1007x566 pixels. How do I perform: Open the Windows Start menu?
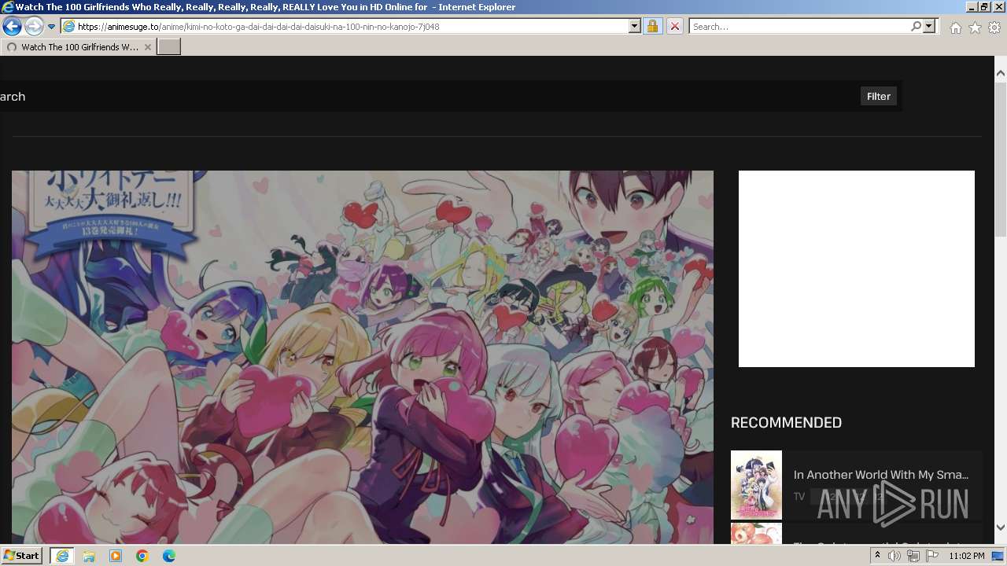[x=22, y=555]
